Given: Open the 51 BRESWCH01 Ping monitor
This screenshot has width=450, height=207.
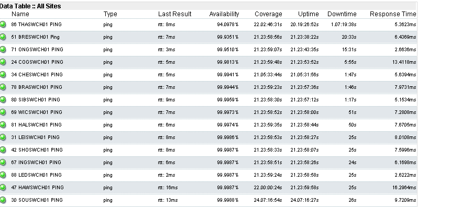Looking at the screenshot, I should click(x=35, y=37).
